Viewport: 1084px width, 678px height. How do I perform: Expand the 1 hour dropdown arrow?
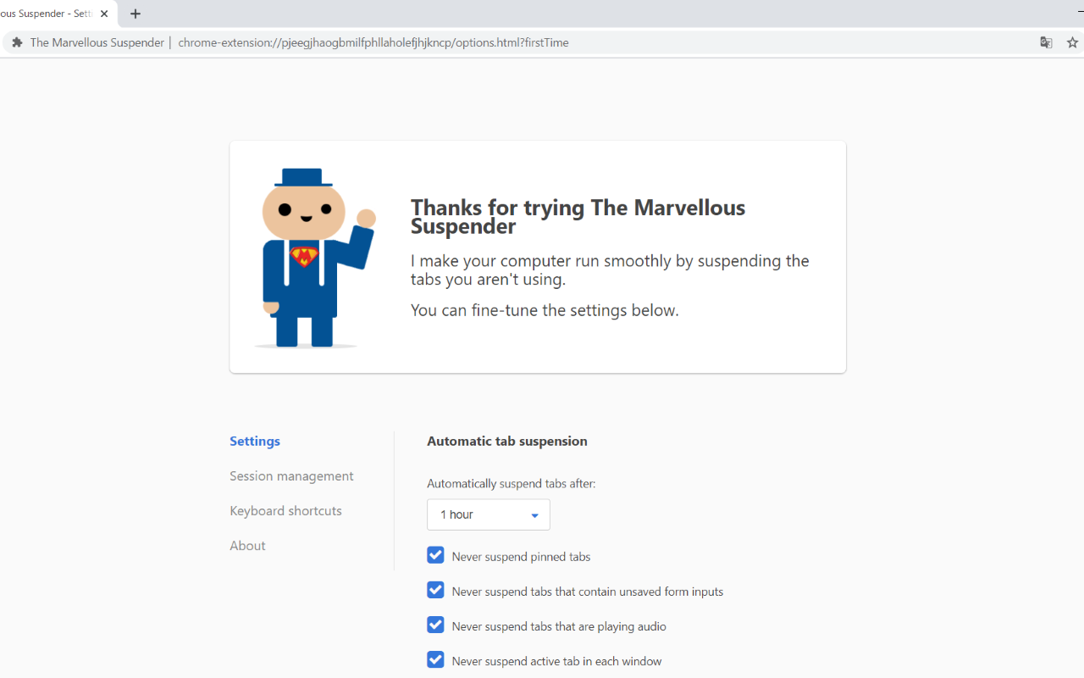tap(534, 514)
